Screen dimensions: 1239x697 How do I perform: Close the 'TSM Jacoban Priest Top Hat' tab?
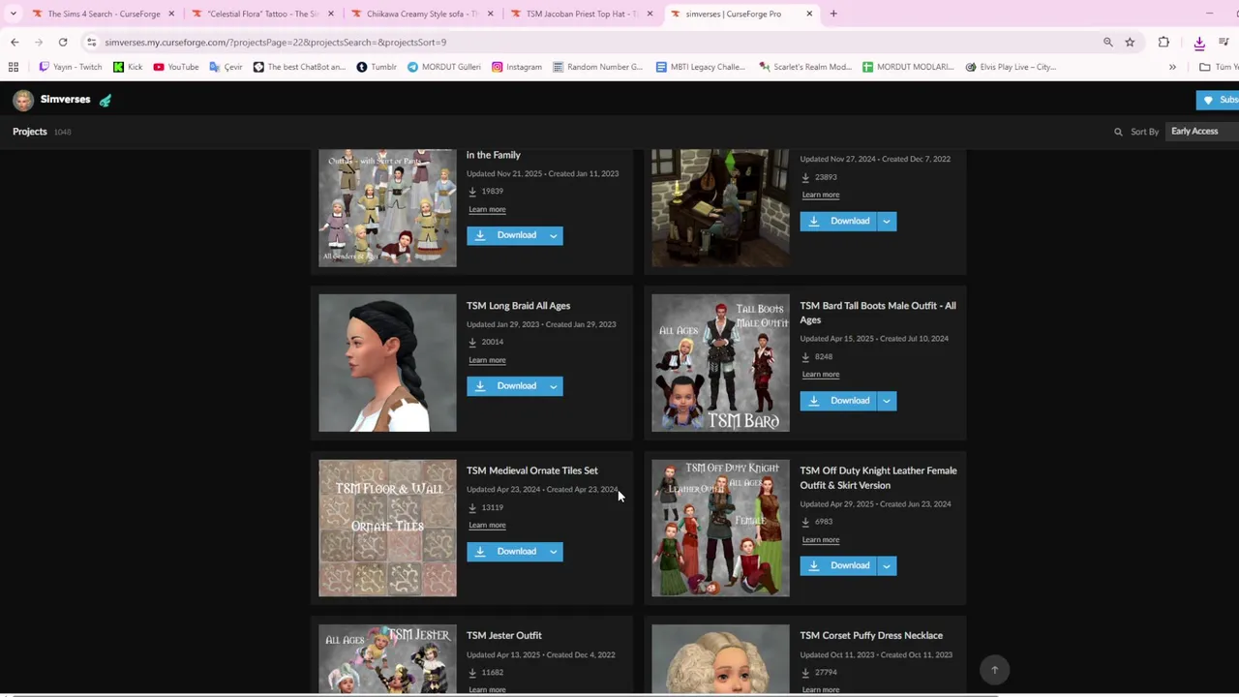(650, 14)
